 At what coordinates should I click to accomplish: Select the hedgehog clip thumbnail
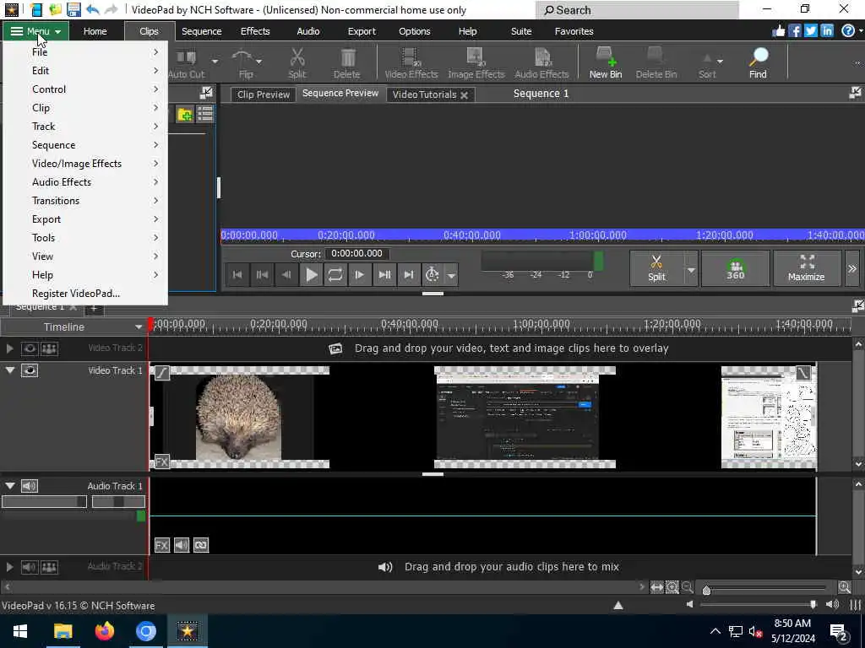(x=239, y=417)
